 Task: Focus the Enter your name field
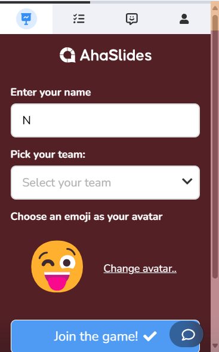point(105,120)
